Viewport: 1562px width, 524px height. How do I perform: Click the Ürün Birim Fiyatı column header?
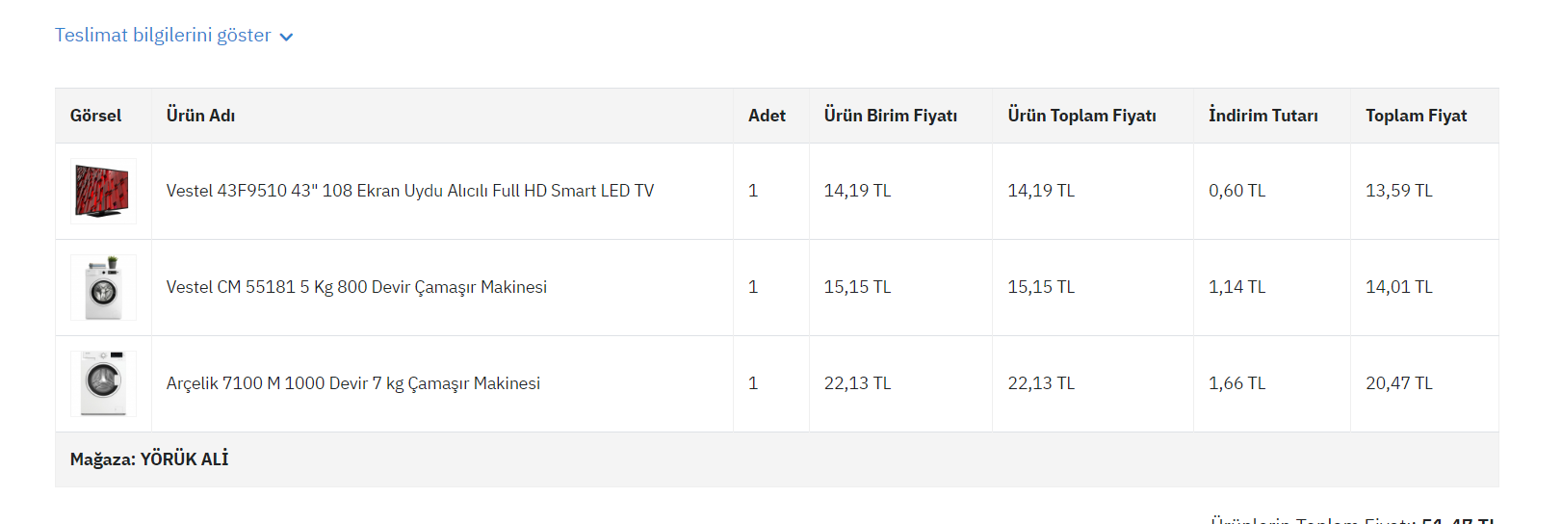click(890, 116)
